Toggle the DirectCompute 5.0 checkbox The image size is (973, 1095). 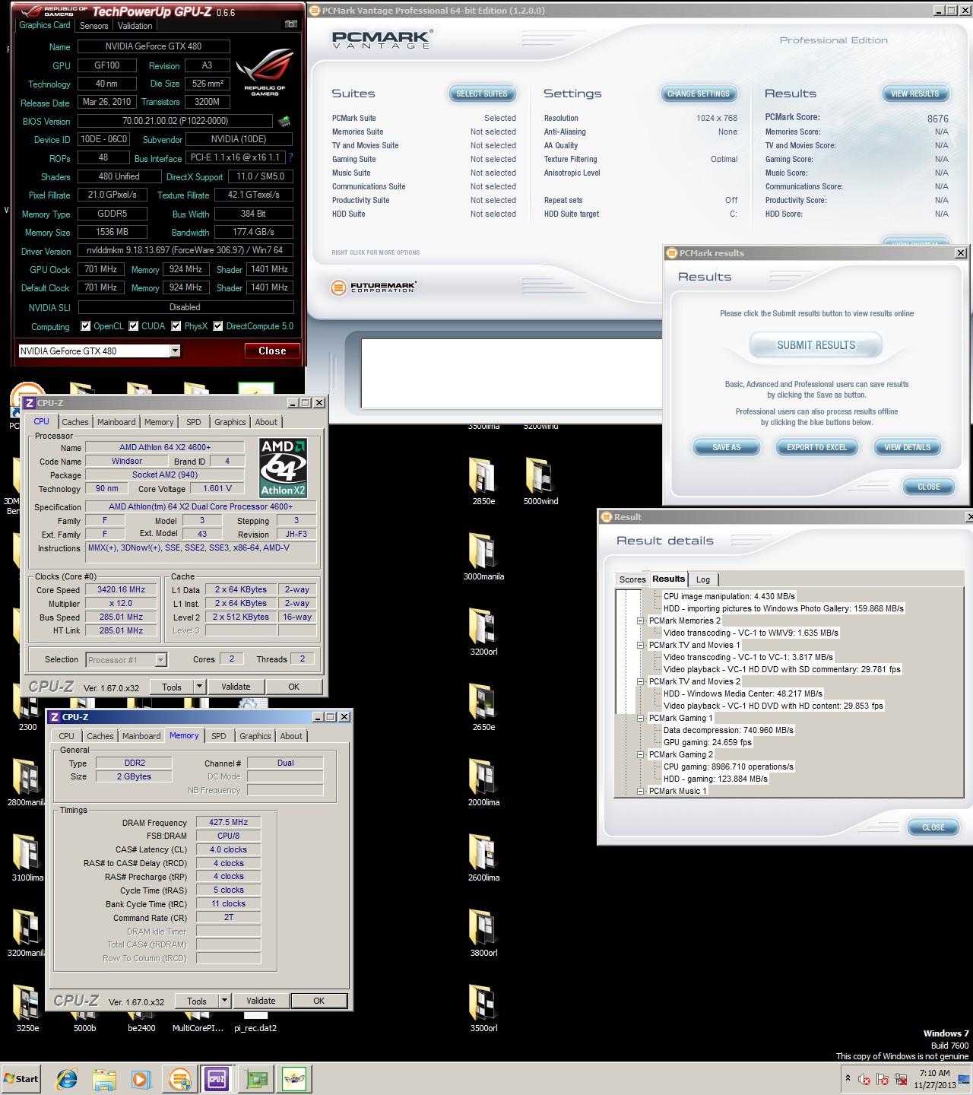pos(218,326)
